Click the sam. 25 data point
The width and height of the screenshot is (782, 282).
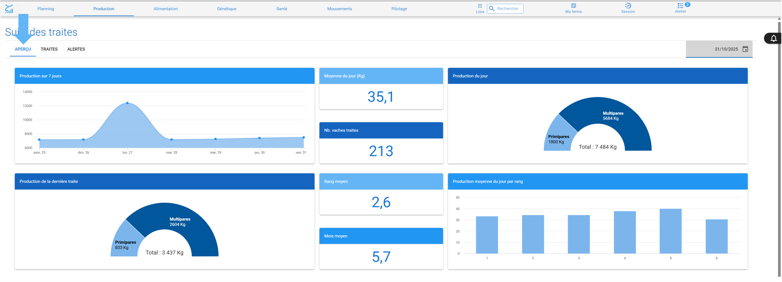(39, 140)
